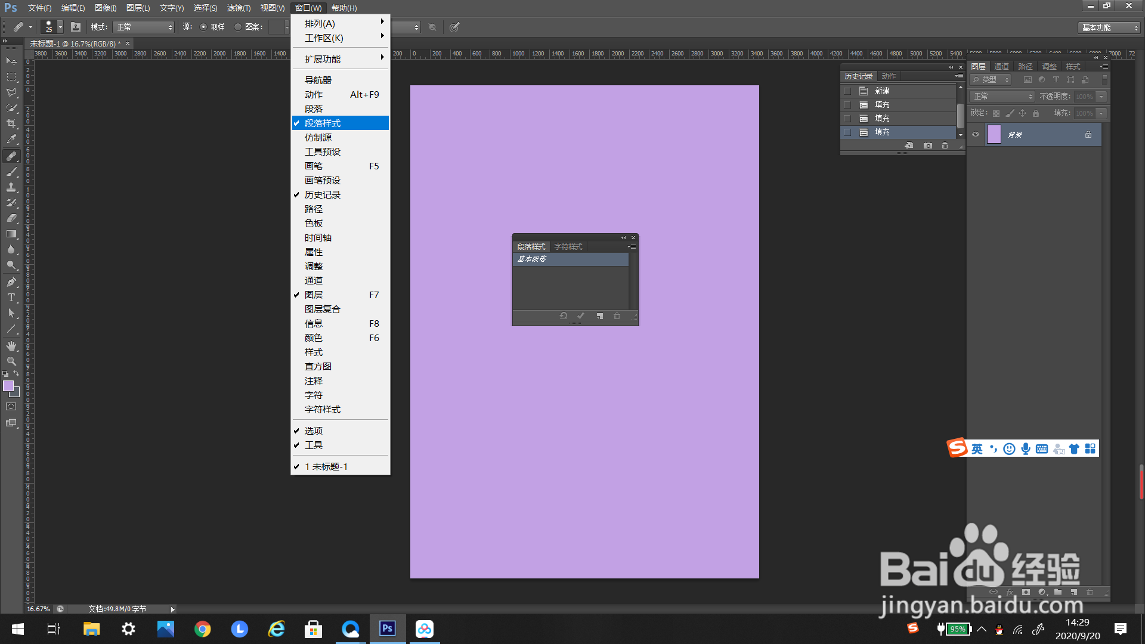
Task: Select the Crop tool
Action: 11,123
